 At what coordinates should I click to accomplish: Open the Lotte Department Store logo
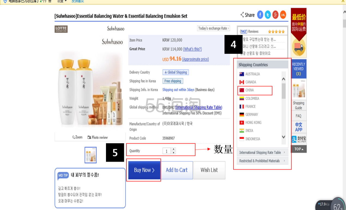pyautogui.click(x=61, y=29)
